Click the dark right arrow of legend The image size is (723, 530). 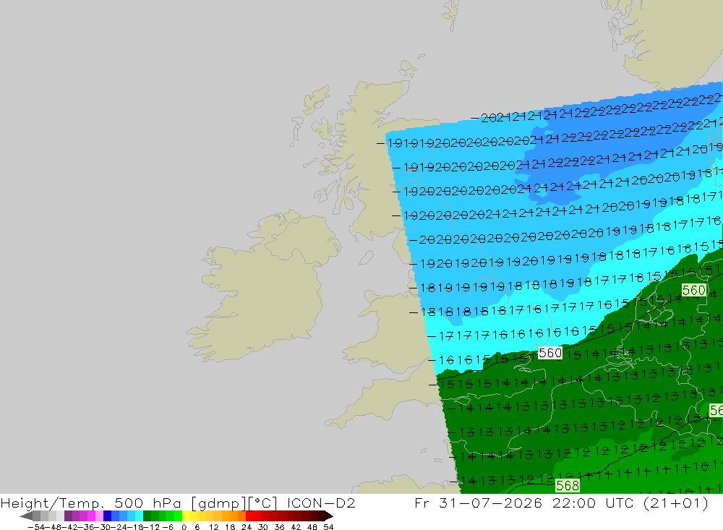[x=329, y=516]
